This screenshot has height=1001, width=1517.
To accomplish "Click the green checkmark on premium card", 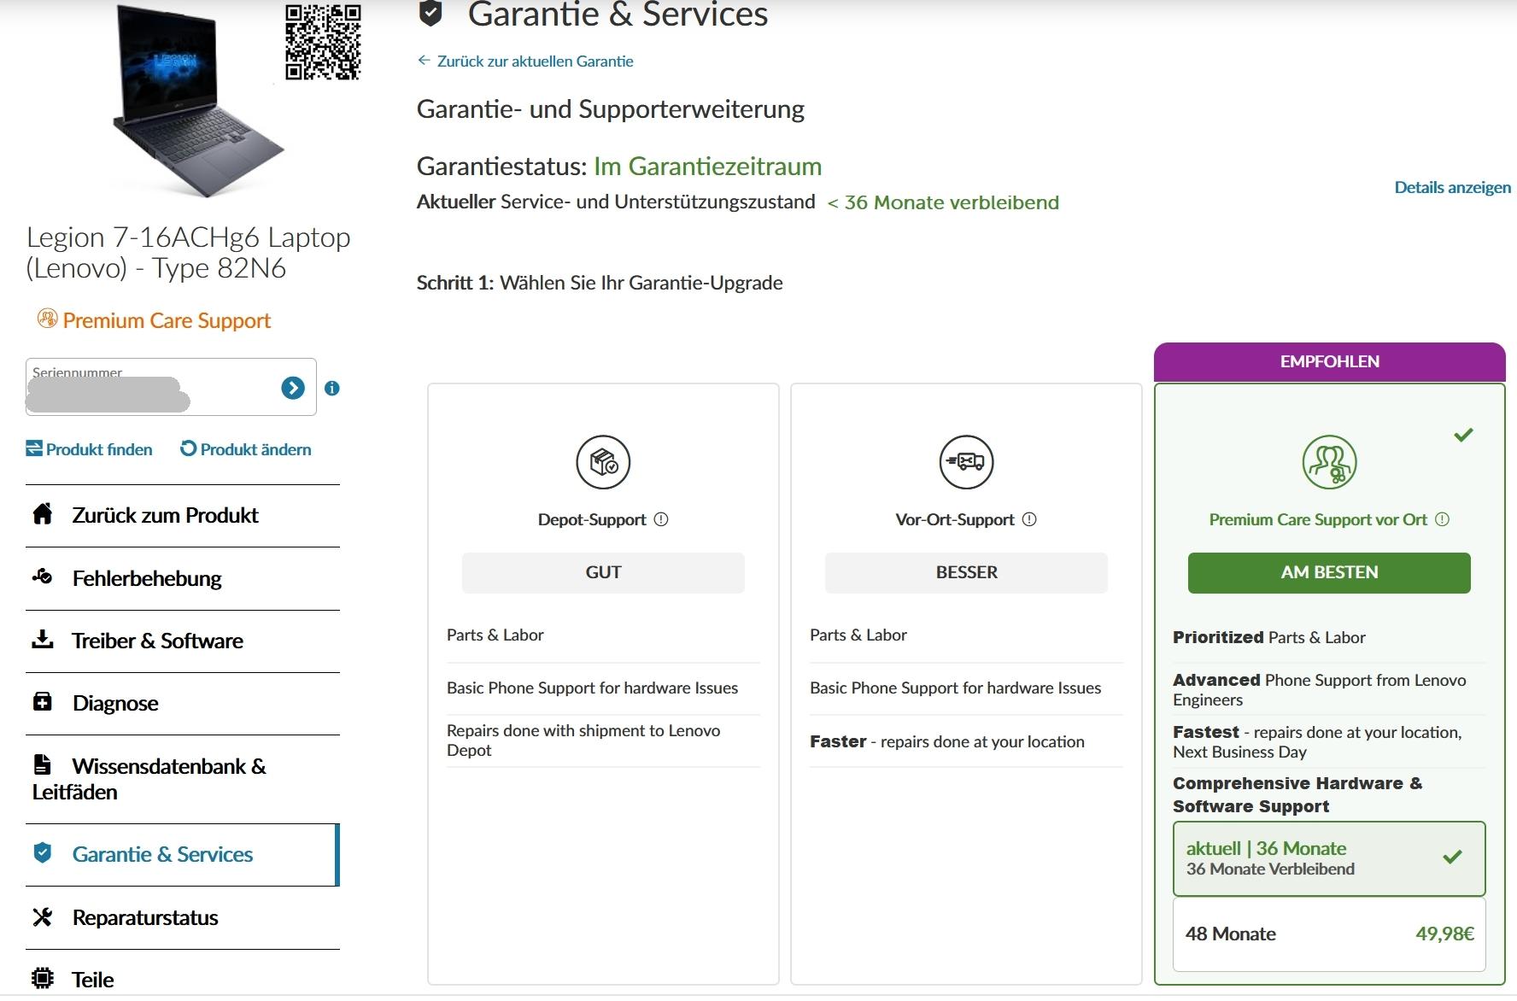I will (x=1463, y=435).
